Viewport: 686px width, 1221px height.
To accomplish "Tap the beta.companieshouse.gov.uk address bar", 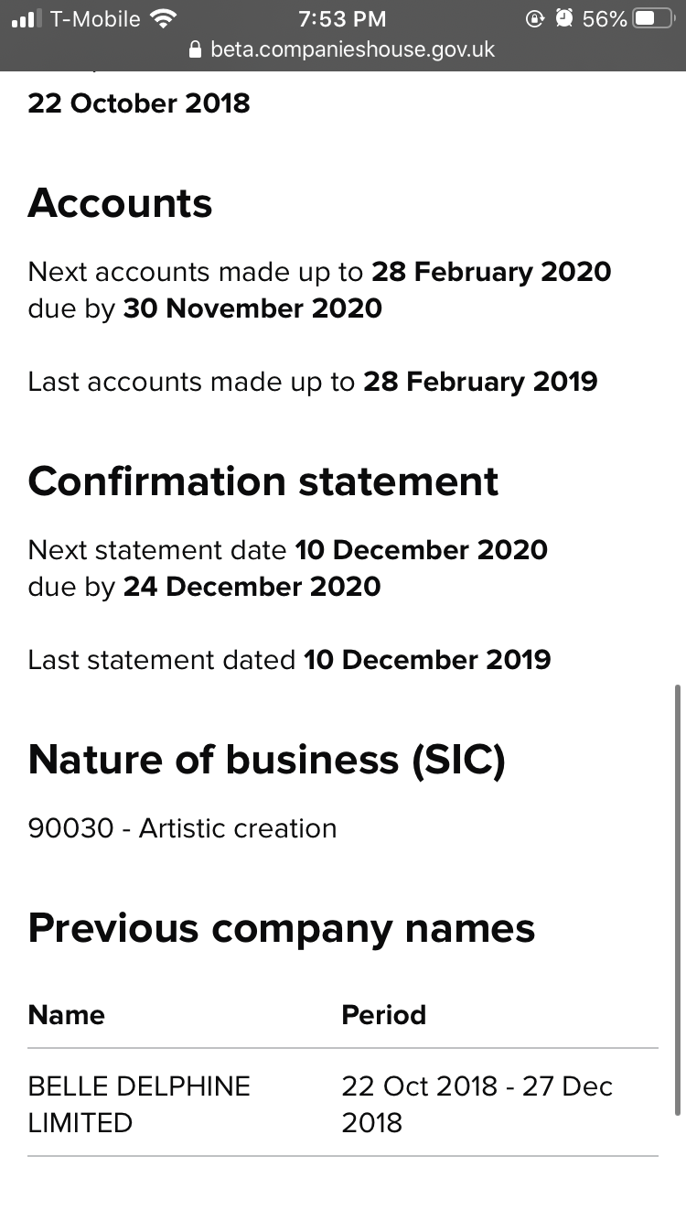I will coord(342,49).
